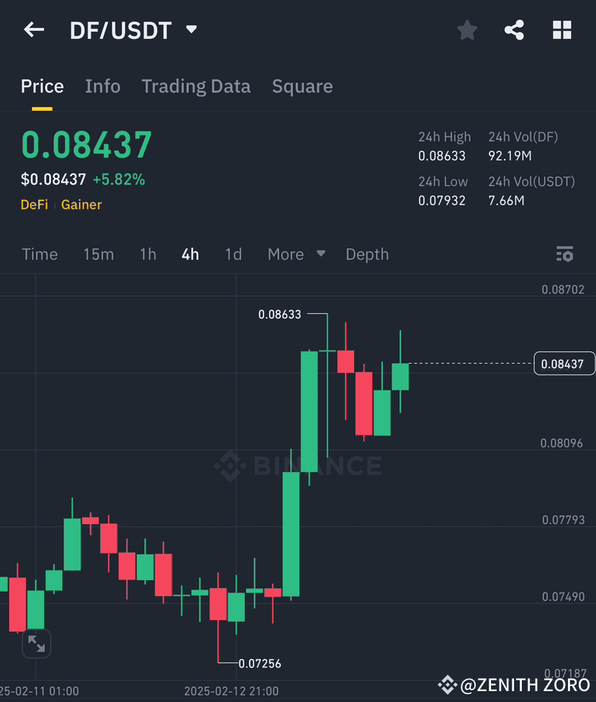Open the DeFi category link
This screenshot has height=702, width=596.
click(x=34, y=204)
